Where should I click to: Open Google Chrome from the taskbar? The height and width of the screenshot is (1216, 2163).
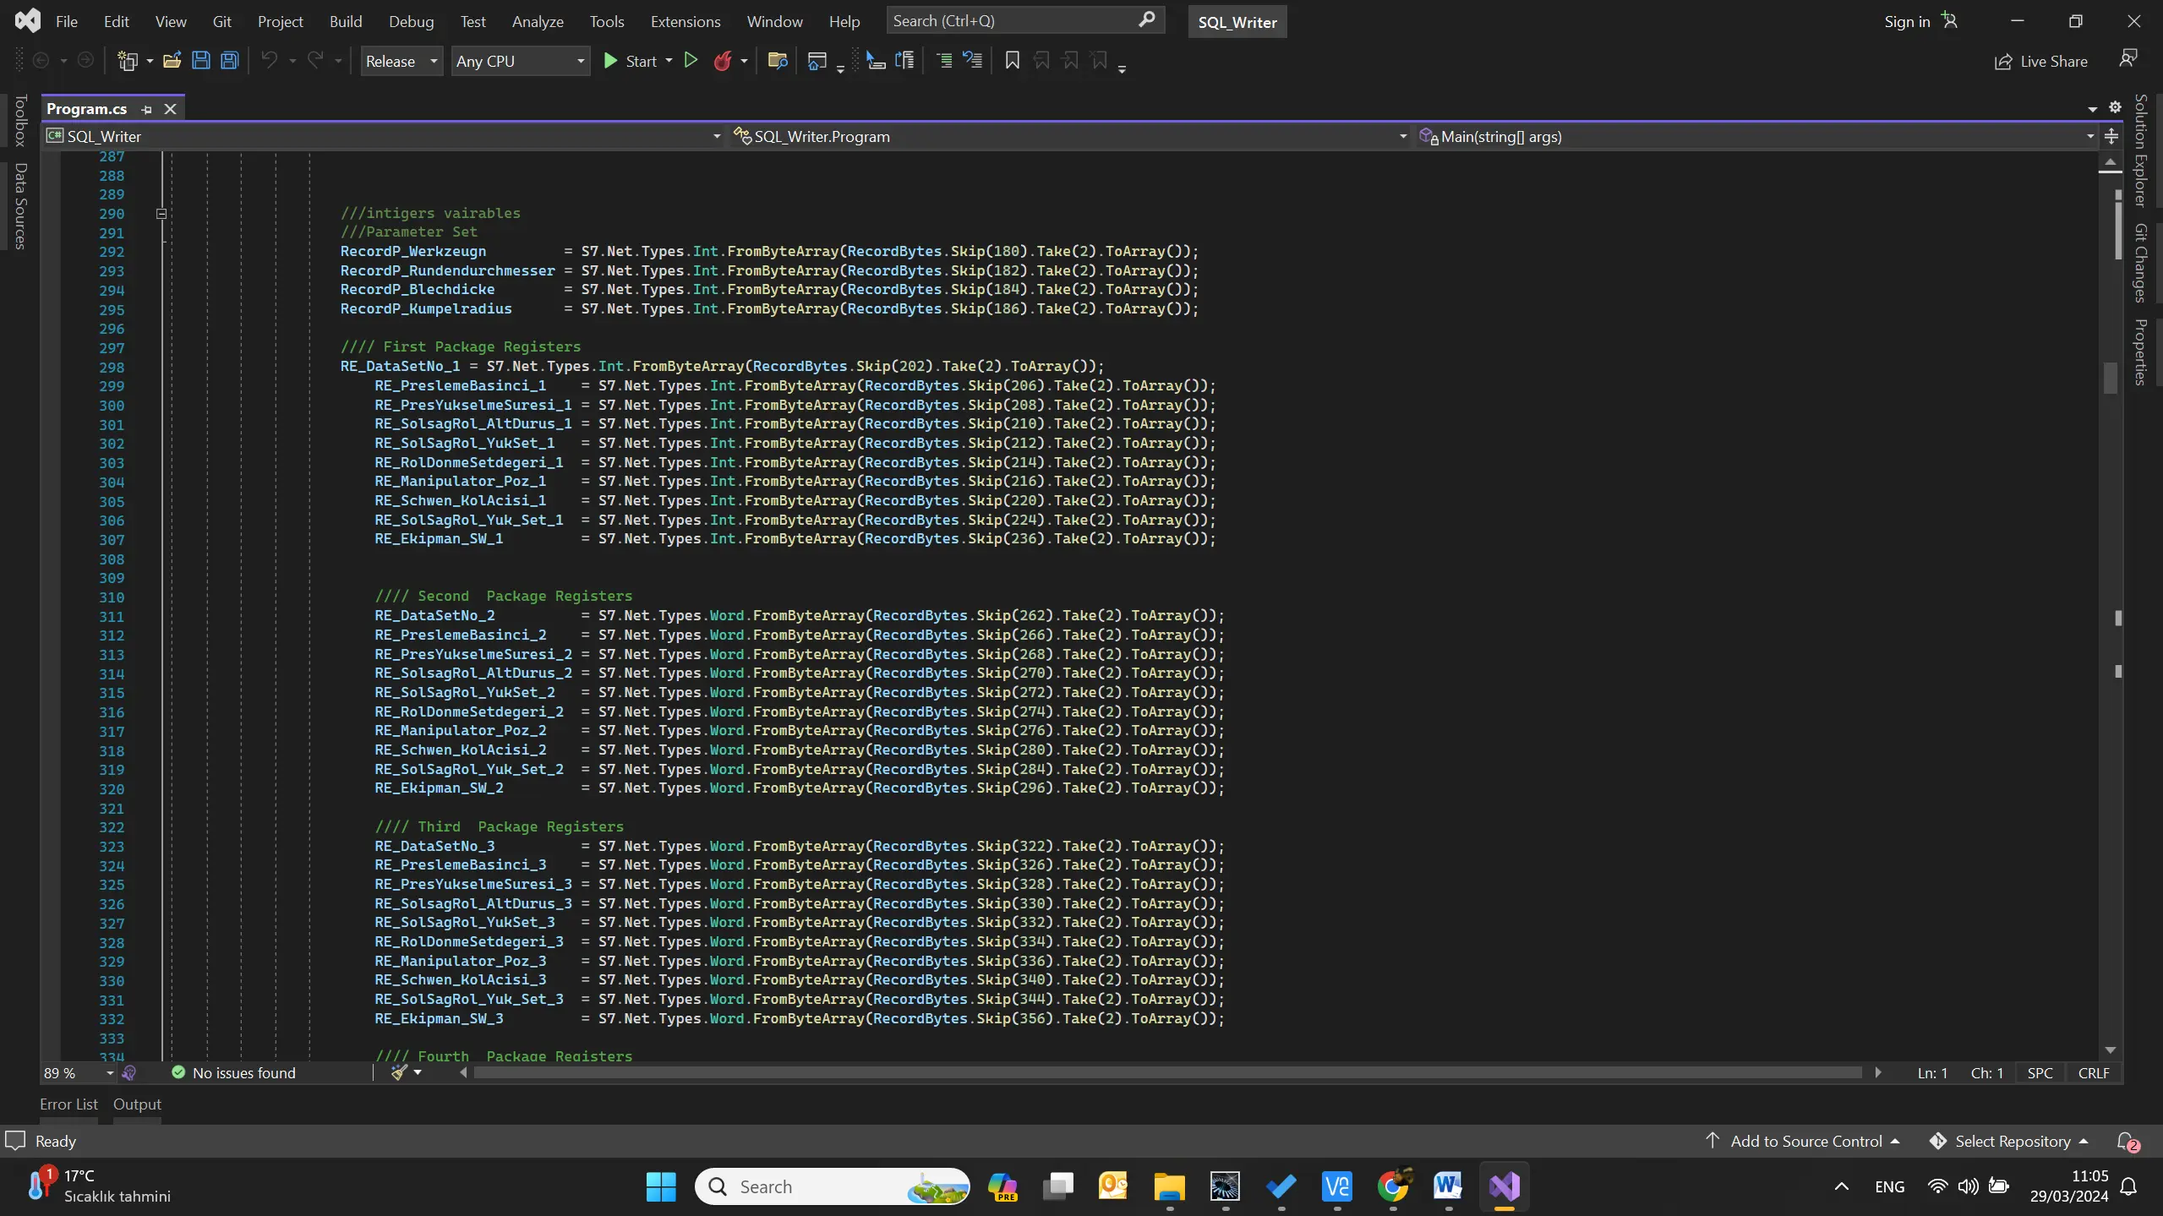(x=1393, y=1186)
